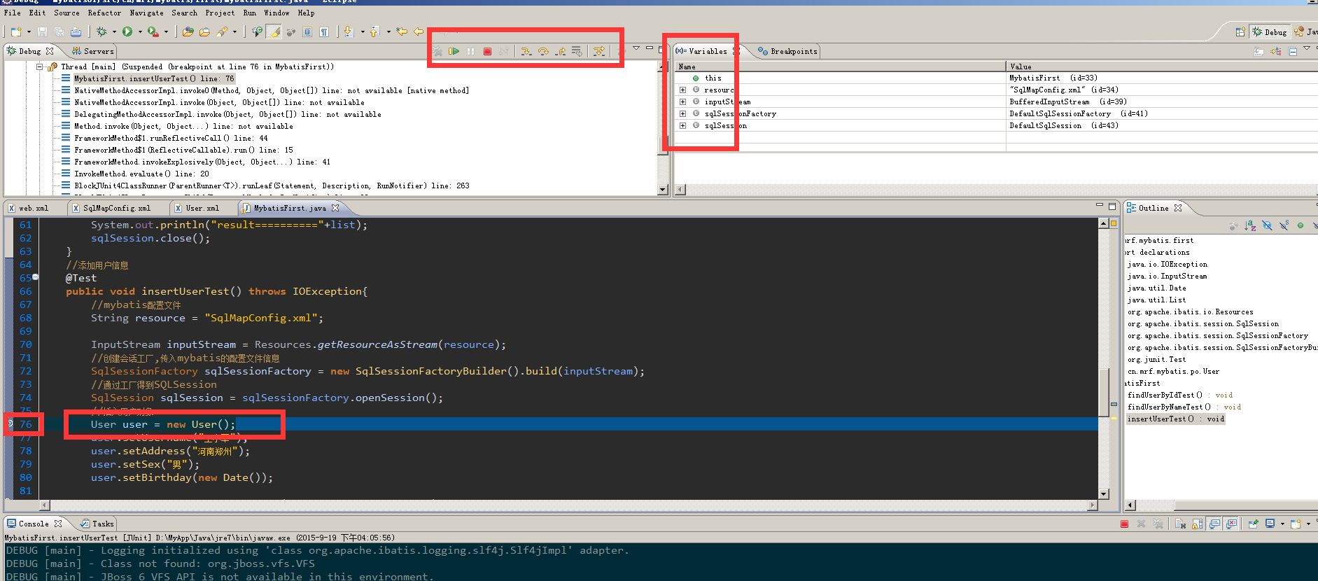Open the Open Console dropdown arrow
The height and width of the screenshot is (581, 1318).
pos(1308,524)
